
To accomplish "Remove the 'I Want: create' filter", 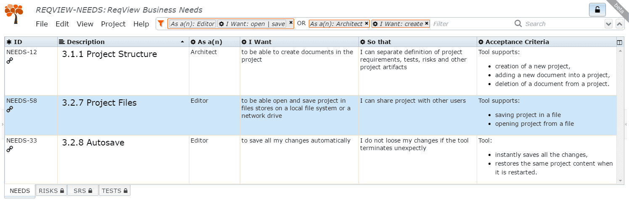I will (427, 24).
